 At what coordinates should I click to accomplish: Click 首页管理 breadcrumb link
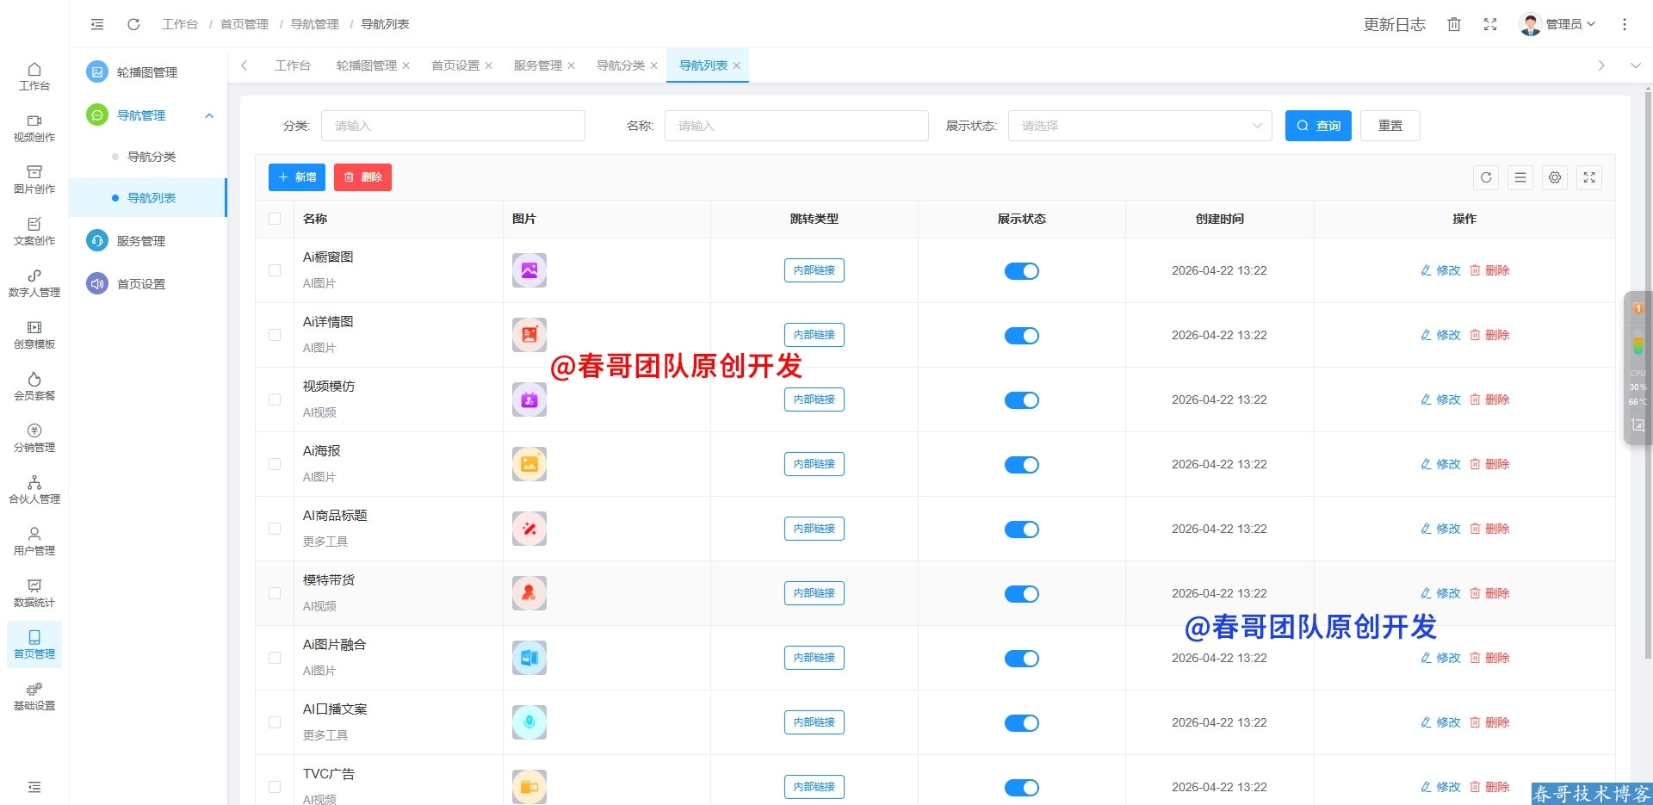[245, 24]
